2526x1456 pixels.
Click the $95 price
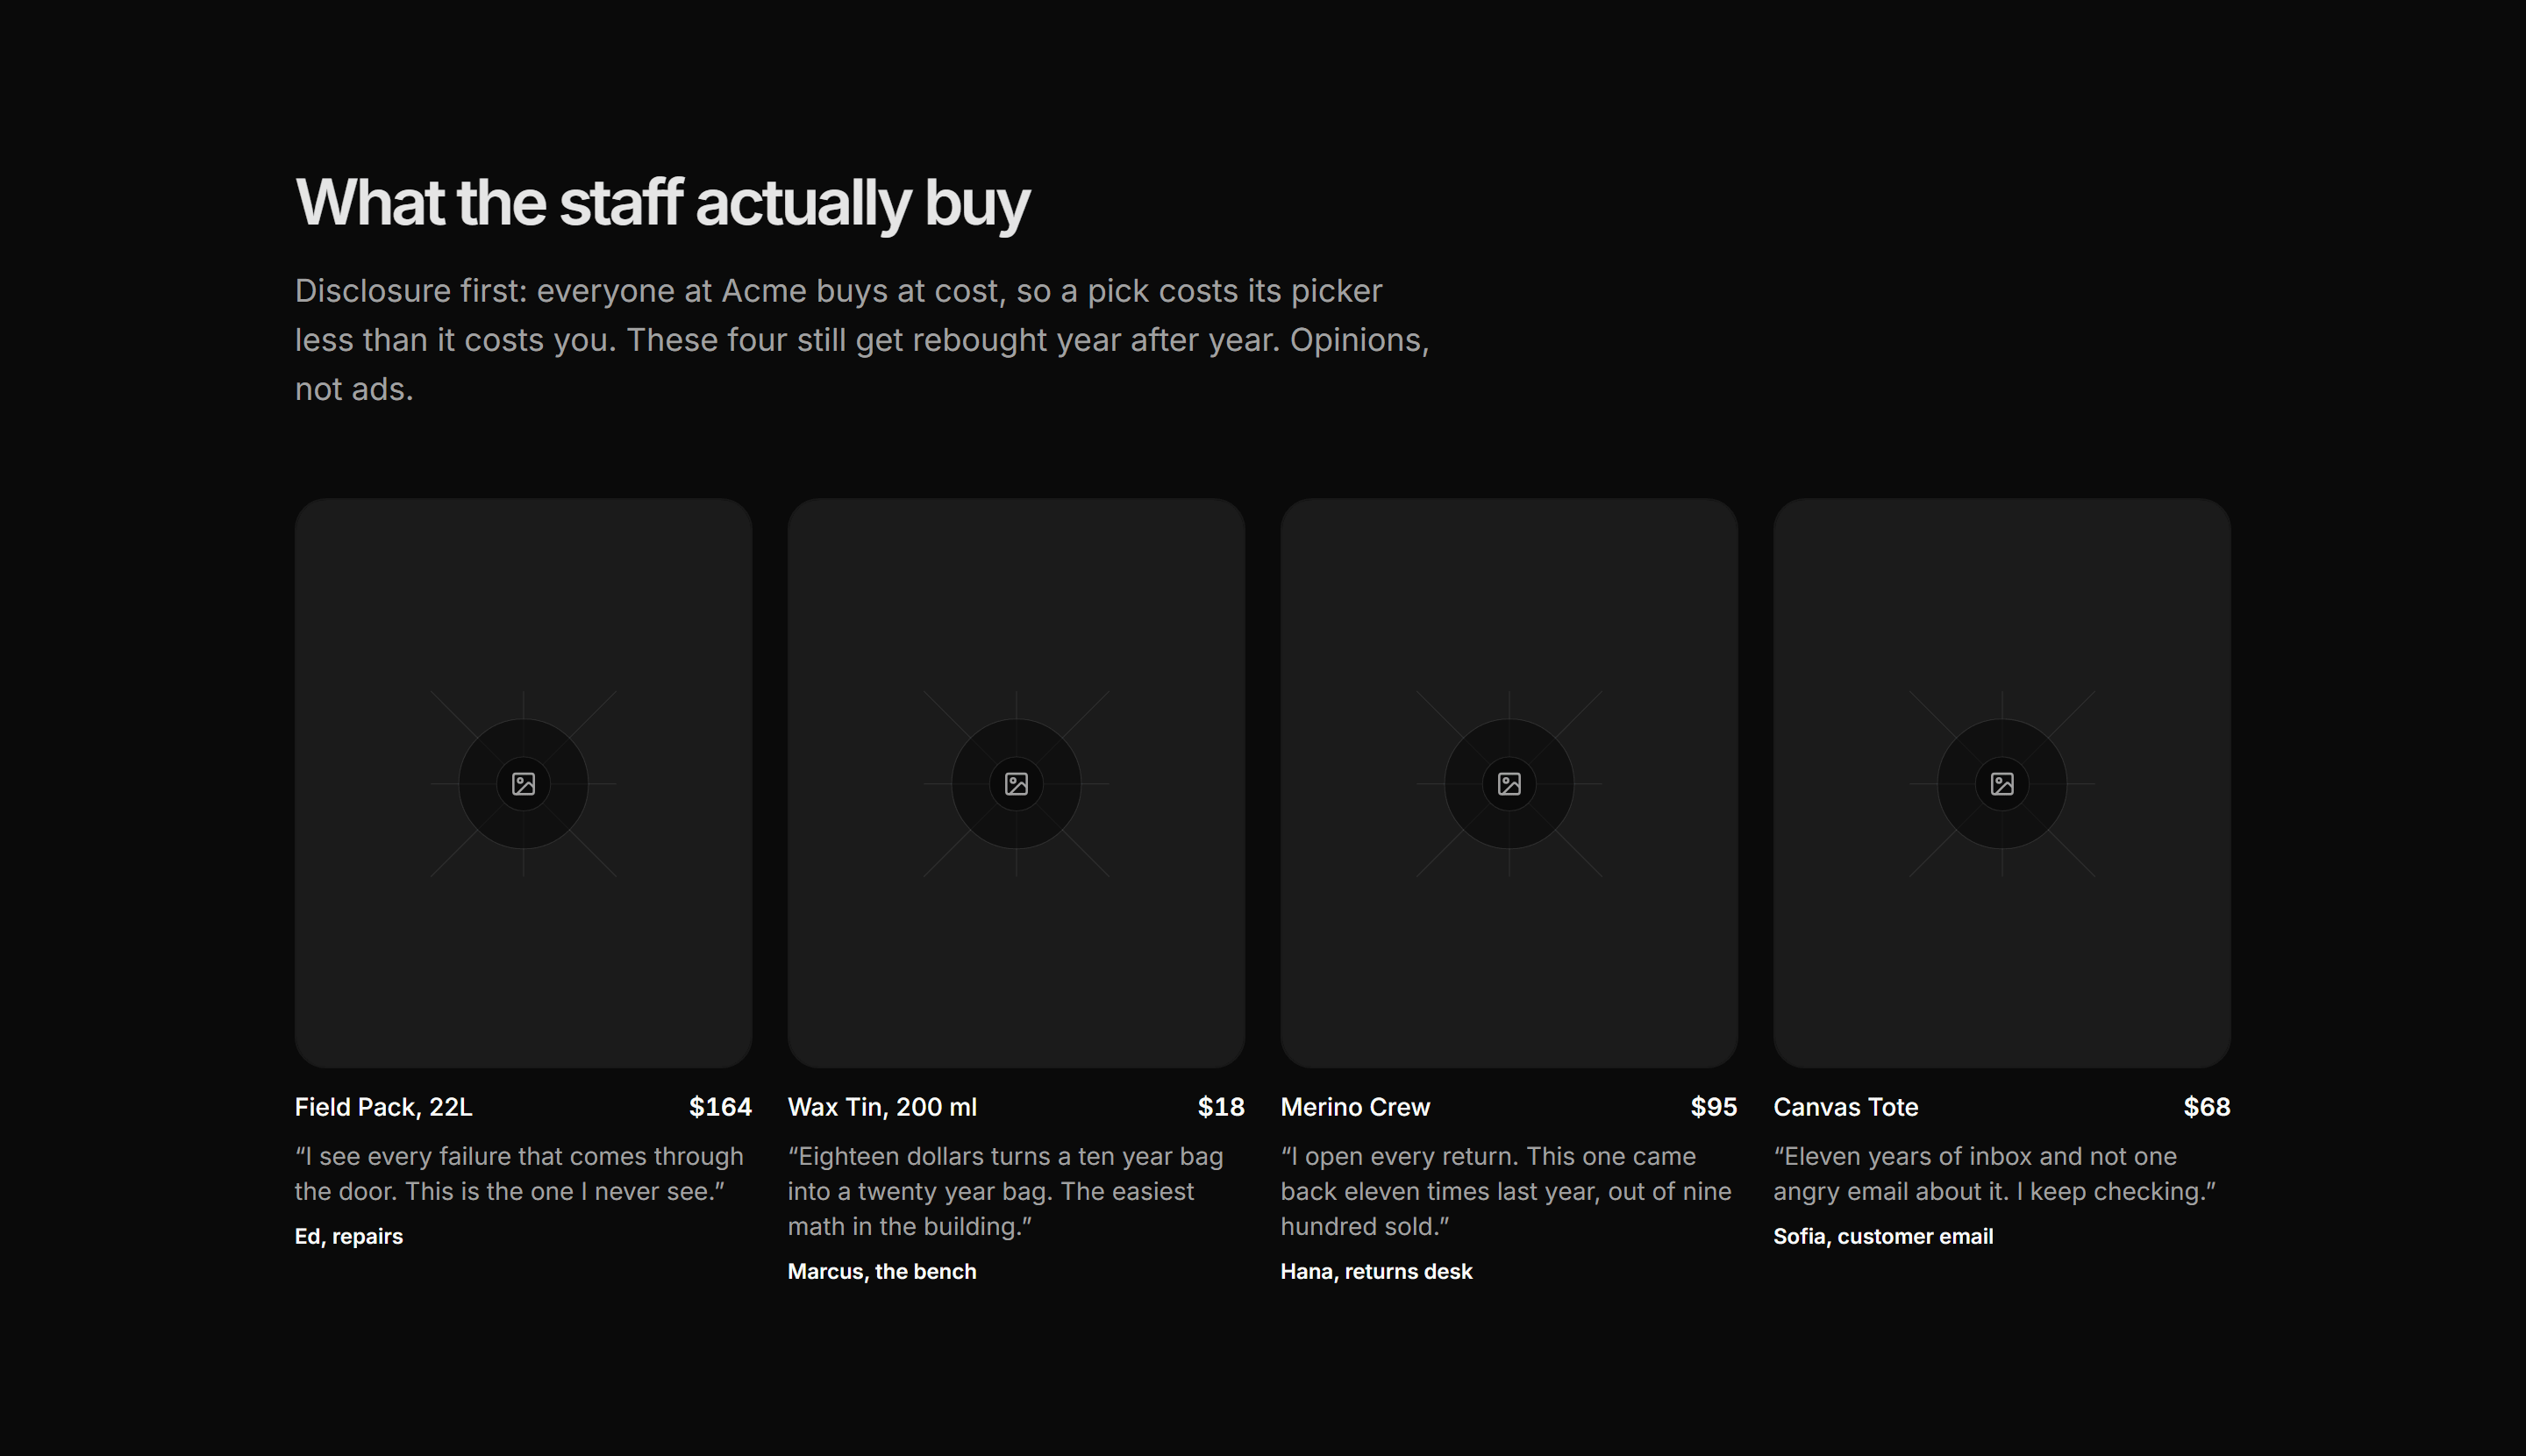coord(1714,1107)
